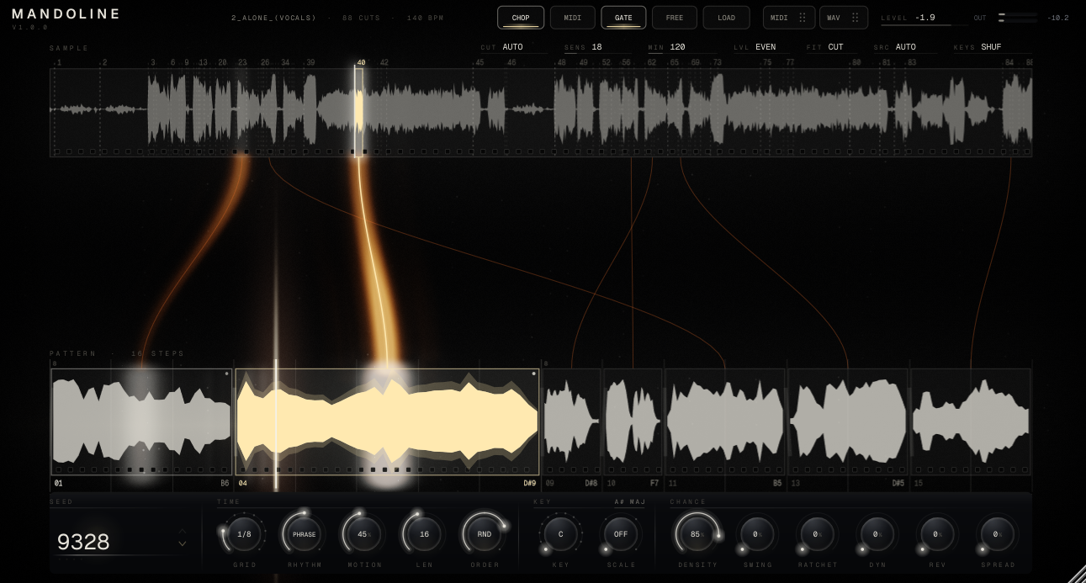
Task: Decrease the seed with the down chevron
Action: [x=183, y=544]
